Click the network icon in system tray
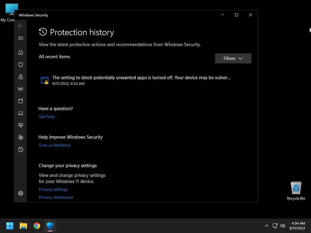Image resolution: width=311 pixels, height=233 pixels. click(275, 226)
